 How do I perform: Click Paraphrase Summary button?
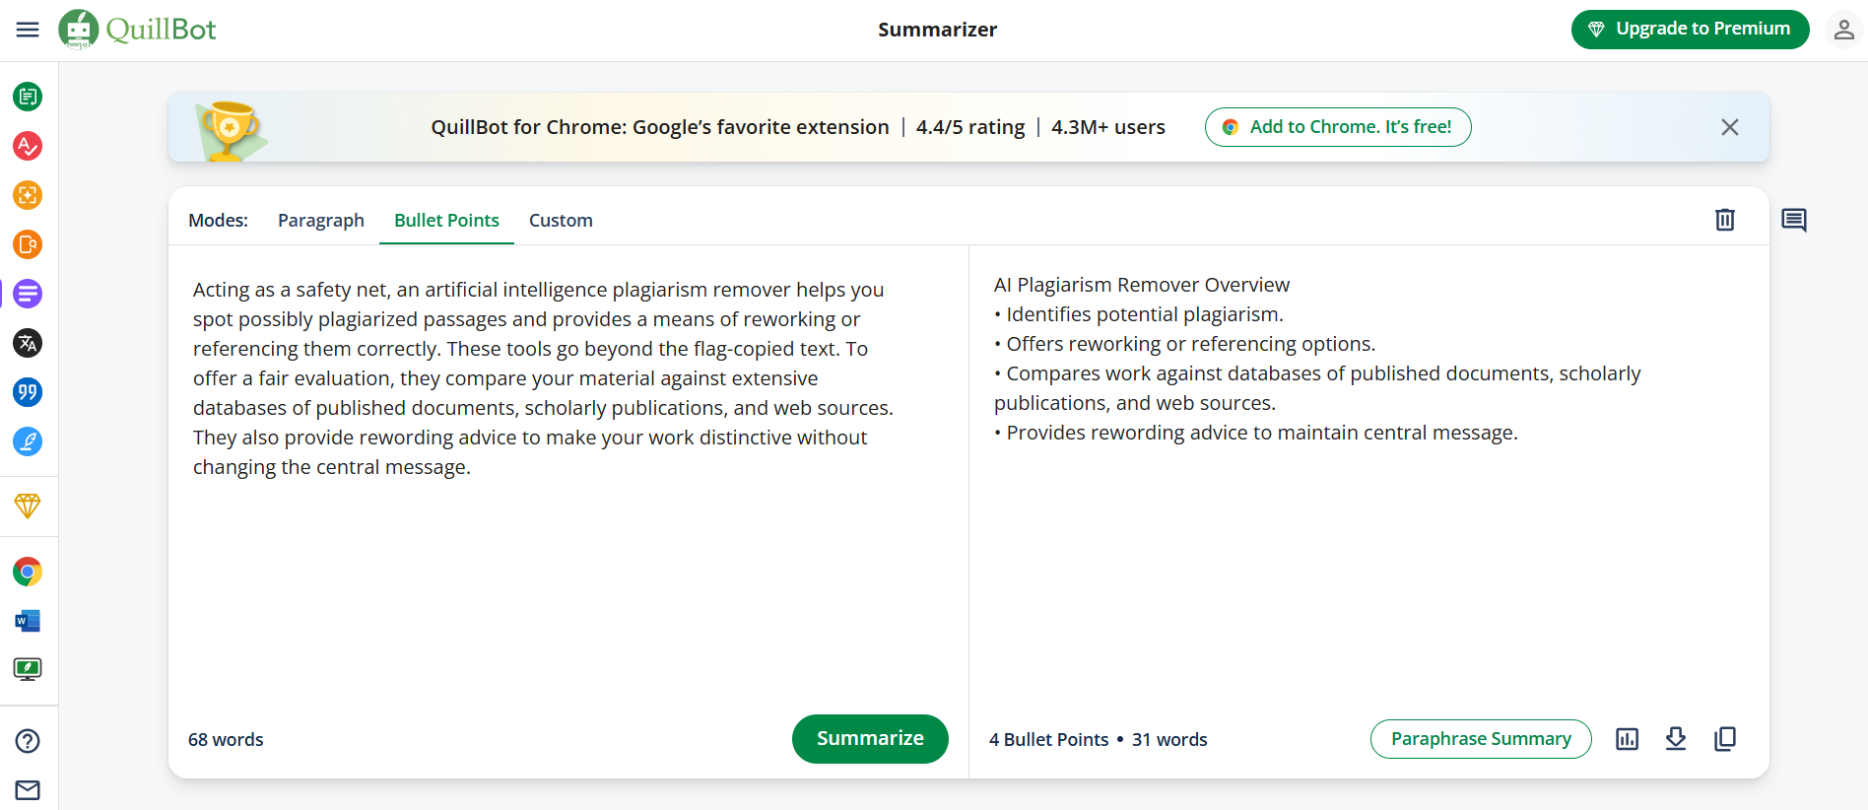coord(1481,739)
